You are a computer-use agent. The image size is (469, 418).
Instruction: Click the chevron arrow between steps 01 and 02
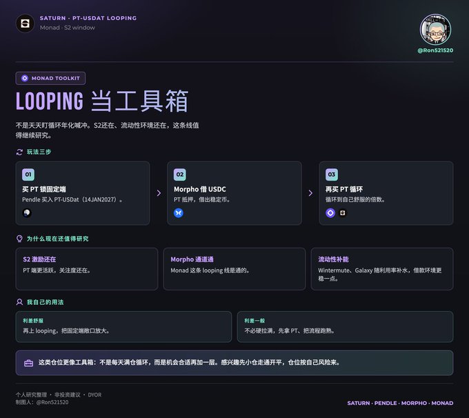159,193
